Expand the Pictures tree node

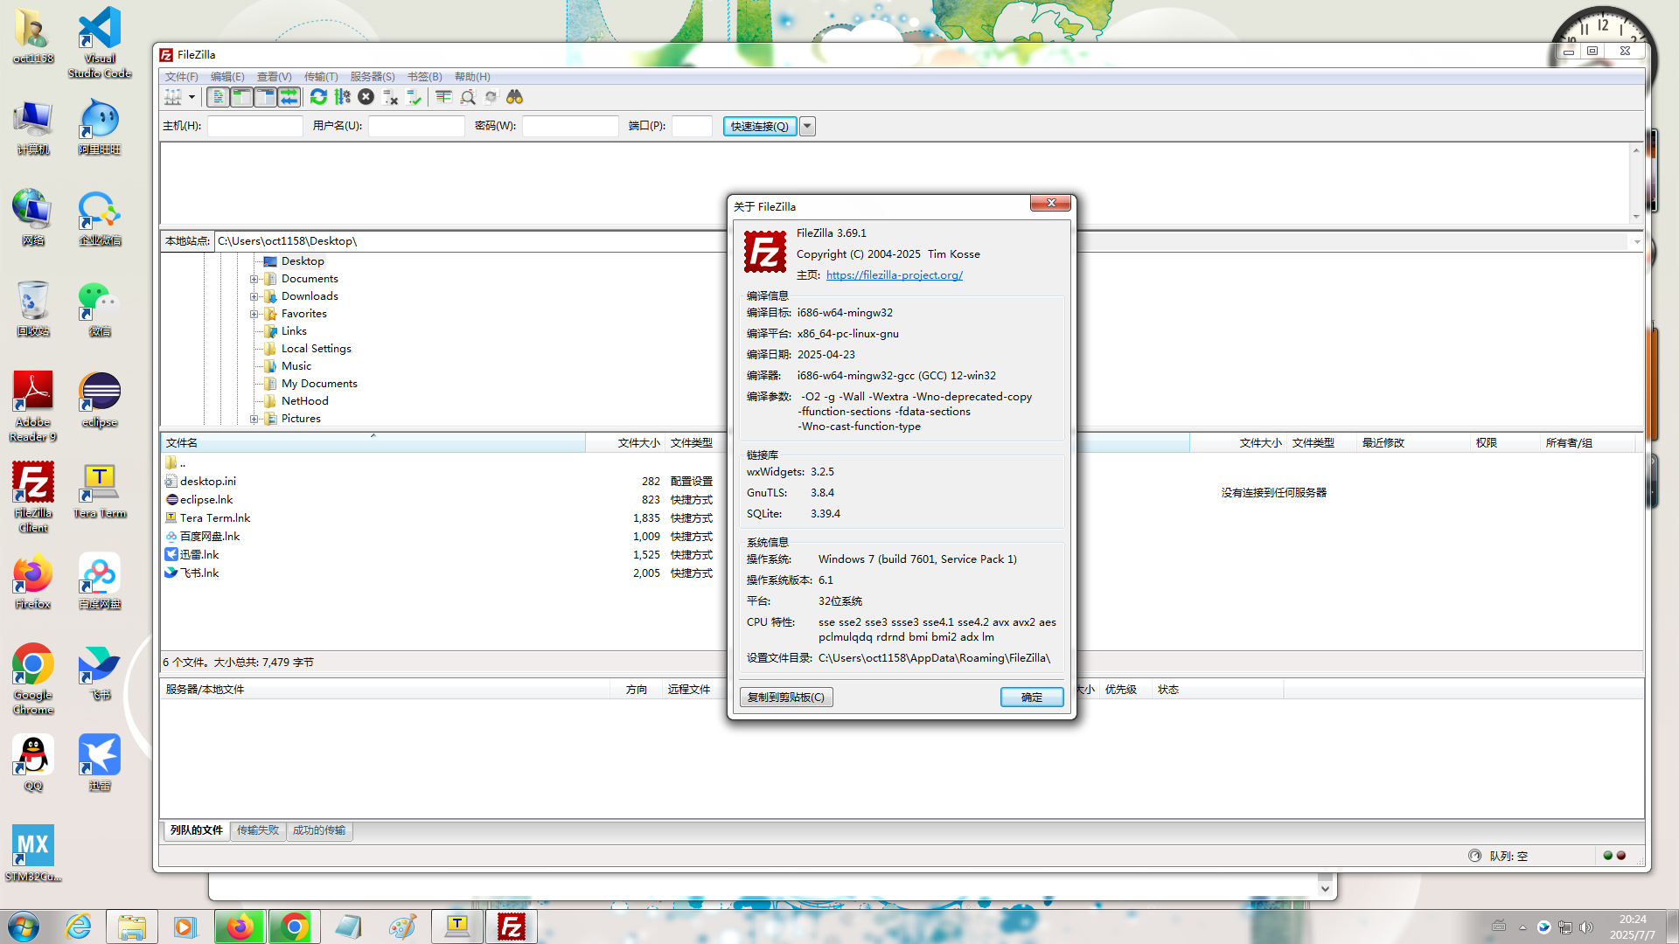pos(254,419)
